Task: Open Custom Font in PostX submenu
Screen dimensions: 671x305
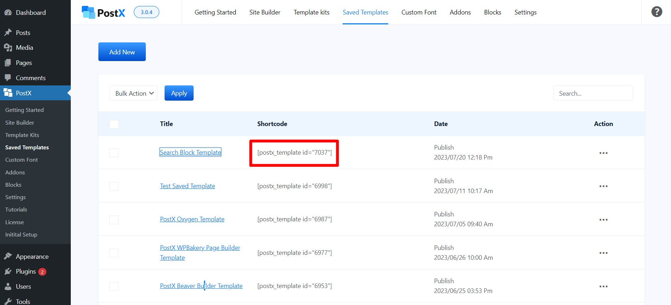Action: coord(22,160)
